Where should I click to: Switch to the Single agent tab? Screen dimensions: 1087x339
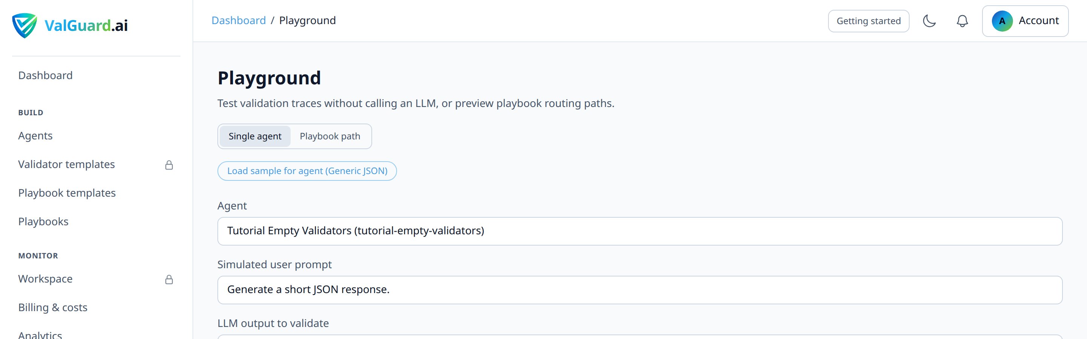click(x=255, y=136)
